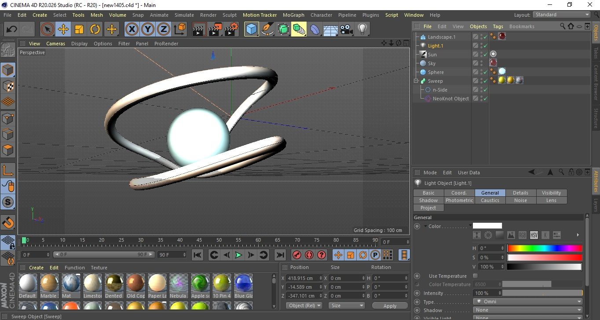Open the Layout dropdown set to Standard
The width and height of the screenshot is (600, 320).
click(561, 15)
